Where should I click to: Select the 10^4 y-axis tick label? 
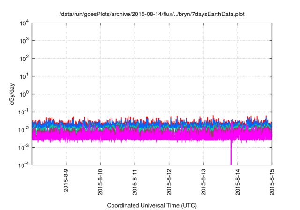[24, 23]
